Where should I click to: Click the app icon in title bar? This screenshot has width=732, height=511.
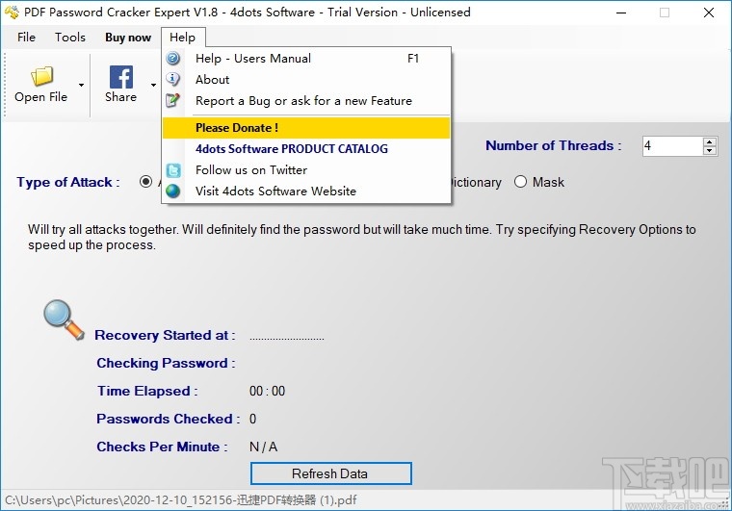pos(12,13)
